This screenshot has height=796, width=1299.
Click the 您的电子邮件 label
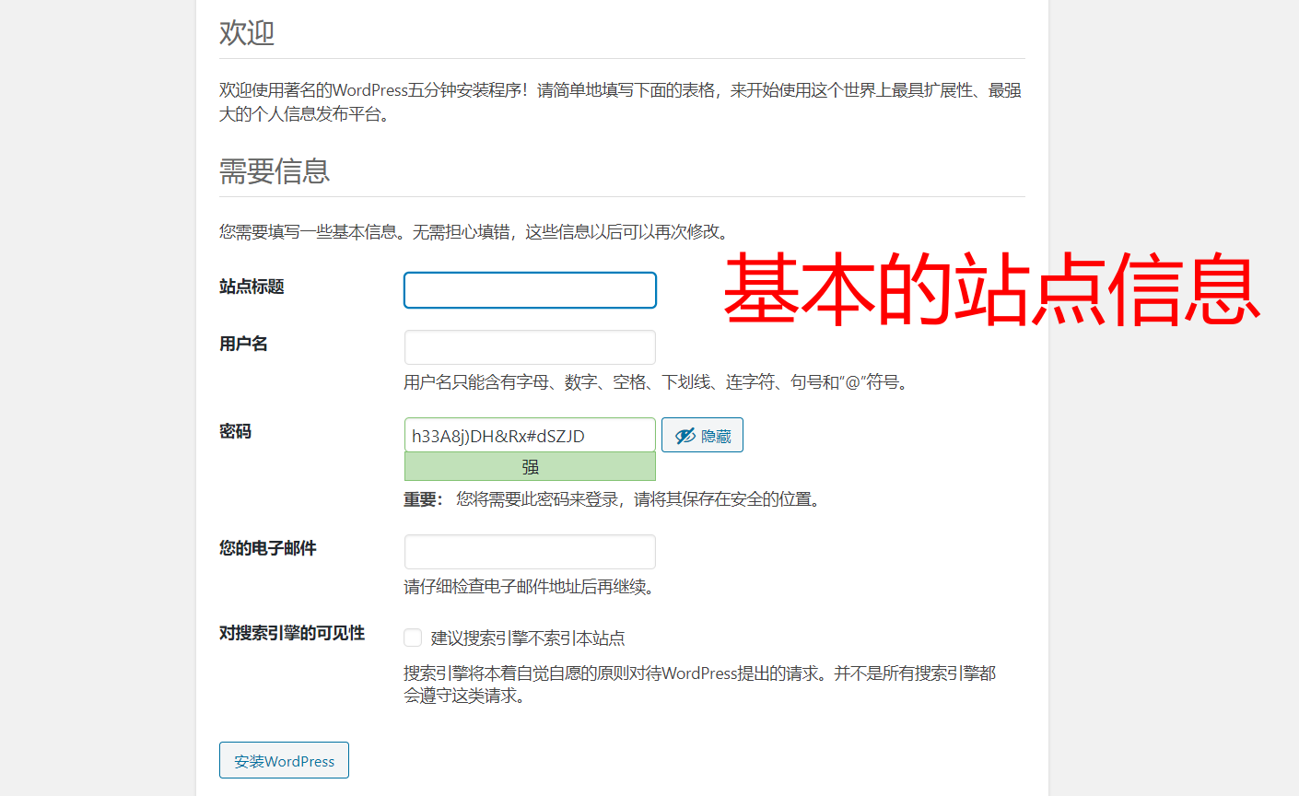coord(268,548)
